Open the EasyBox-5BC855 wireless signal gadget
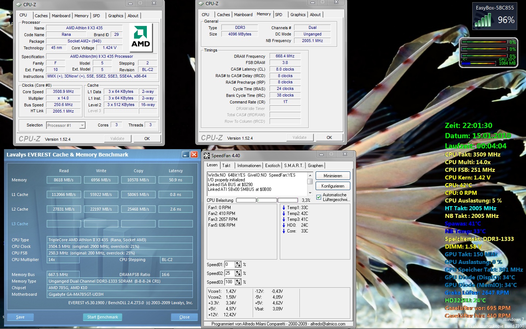 click(495, 16)
